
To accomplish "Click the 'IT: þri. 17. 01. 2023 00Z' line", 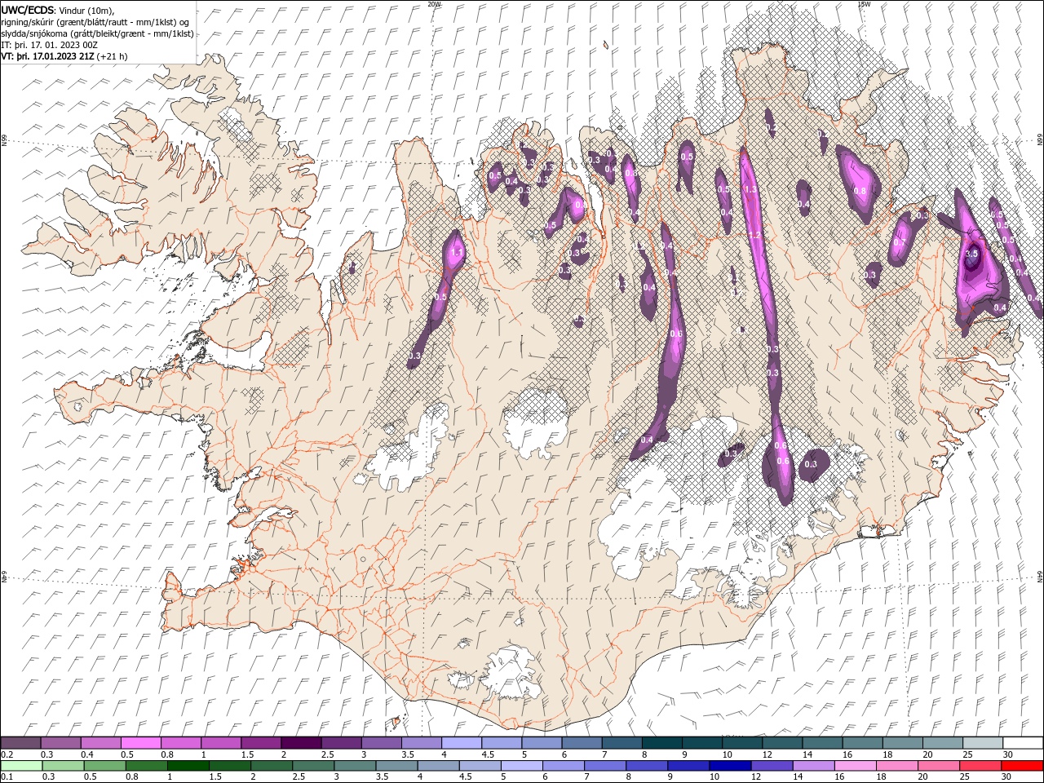I will 50,45.
